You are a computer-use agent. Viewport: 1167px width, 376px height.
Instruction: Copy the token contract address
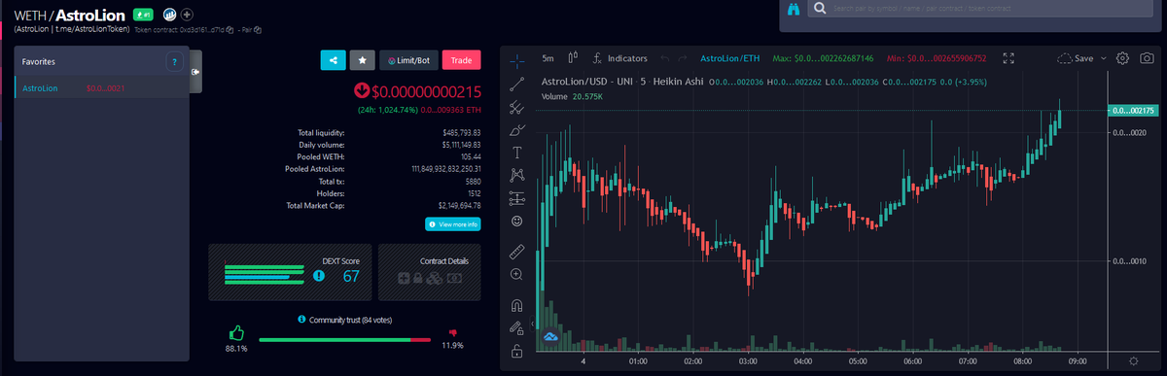[x=229, y=31]
